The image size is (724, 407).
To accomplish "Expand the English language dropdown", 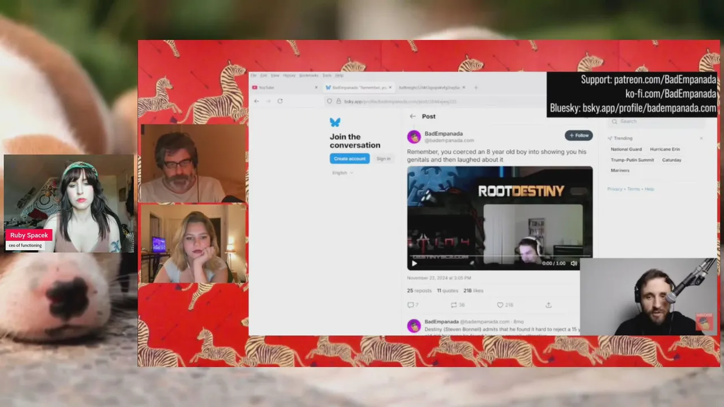I will (343, 172).
